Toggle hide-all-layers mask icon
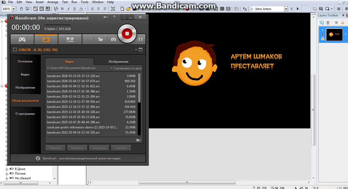Image resolution: width=348 pixels, height=189 pixels. [x=336, y=23]
